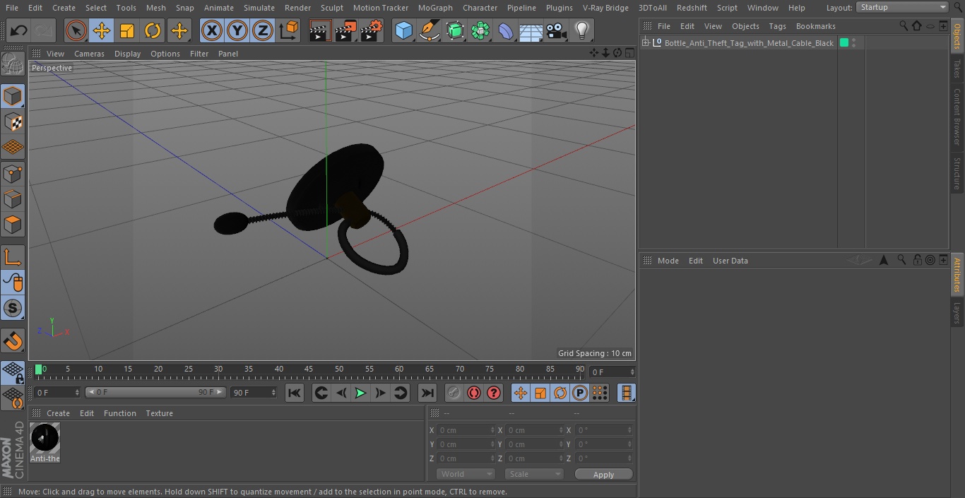Expand the Bottle_Anti_Theft_Tag object tree
Viewport: 965px width, 498px height.
click(646, 43)
